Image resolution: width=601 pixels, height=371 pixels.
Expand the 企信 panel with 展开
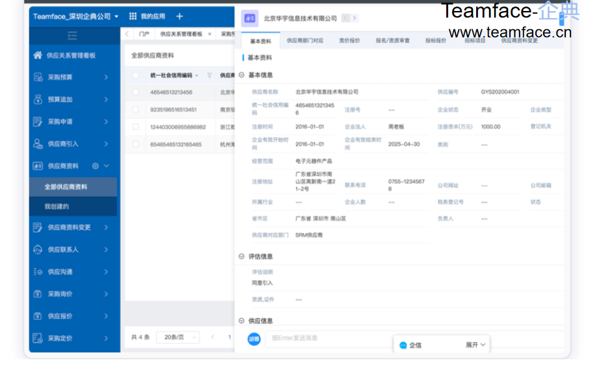point(475,345)
